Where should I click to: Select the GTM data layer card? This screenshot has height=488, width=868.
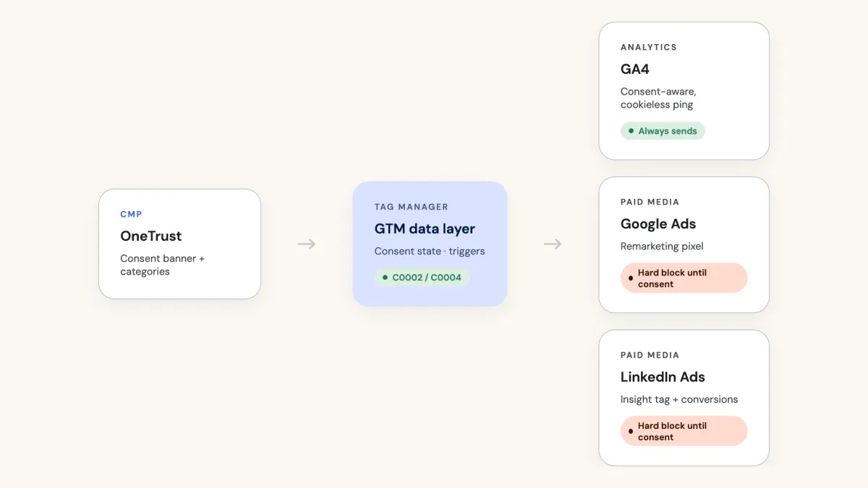click(x=430, y=244)
